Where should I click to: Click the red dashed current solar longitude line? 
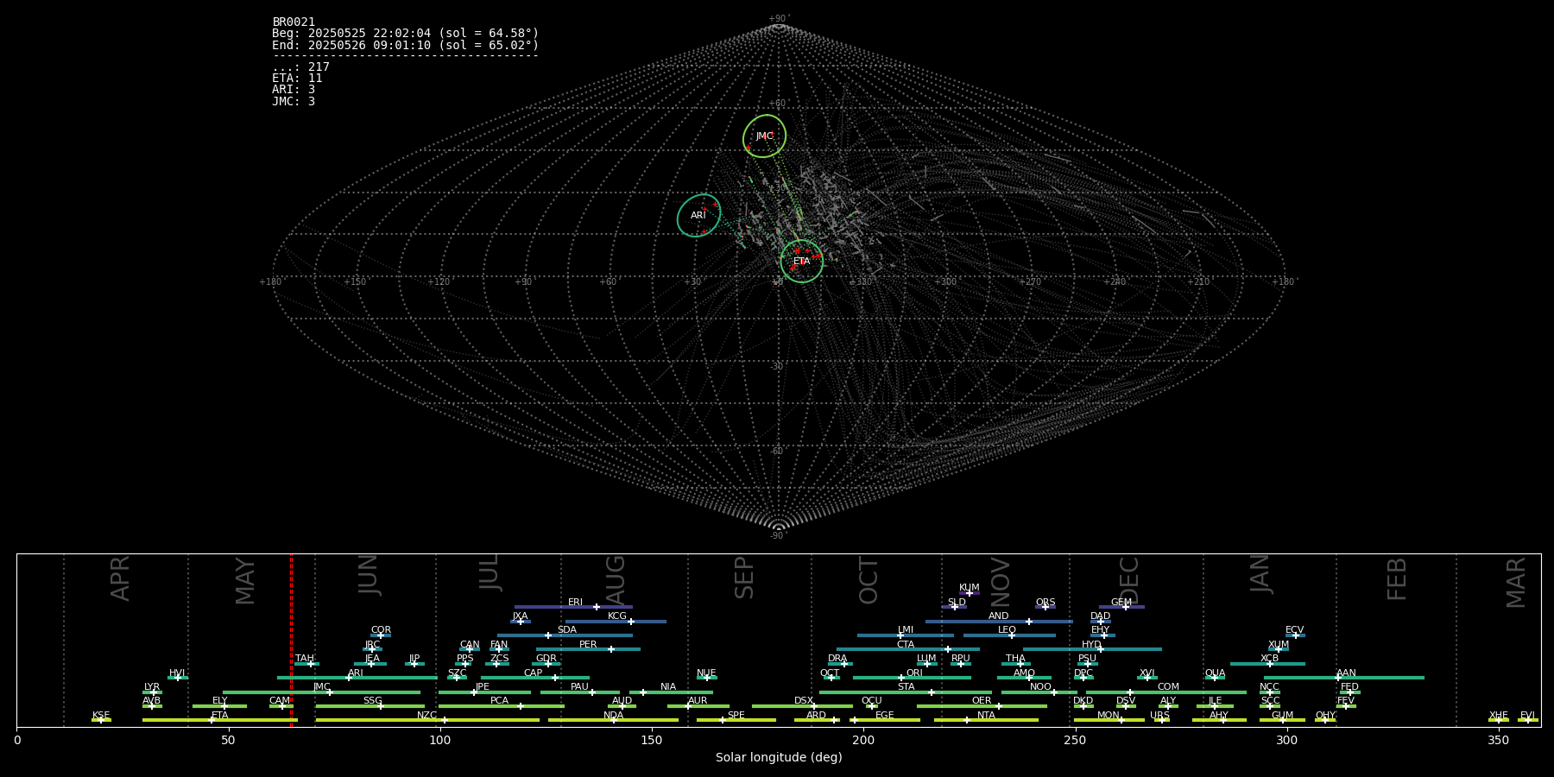[291, 640]
